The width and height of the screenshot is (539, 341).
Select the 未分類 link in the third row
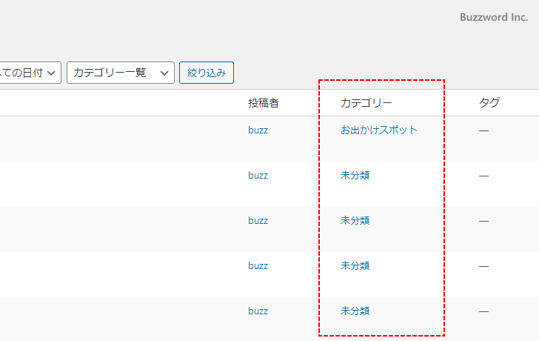pos(355,220)
